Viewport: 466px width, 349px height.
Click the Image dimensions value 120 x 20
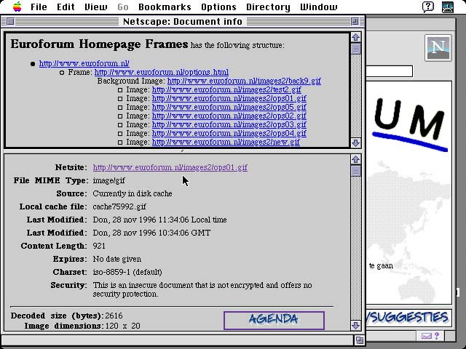[123, 326]
